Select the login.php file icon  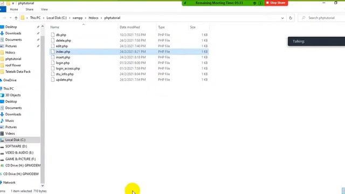pyautogui.click(x=53, y=63)
